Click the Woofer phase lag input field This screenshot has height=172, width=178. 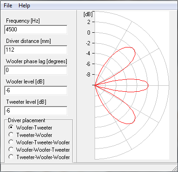tap(36, 70)
